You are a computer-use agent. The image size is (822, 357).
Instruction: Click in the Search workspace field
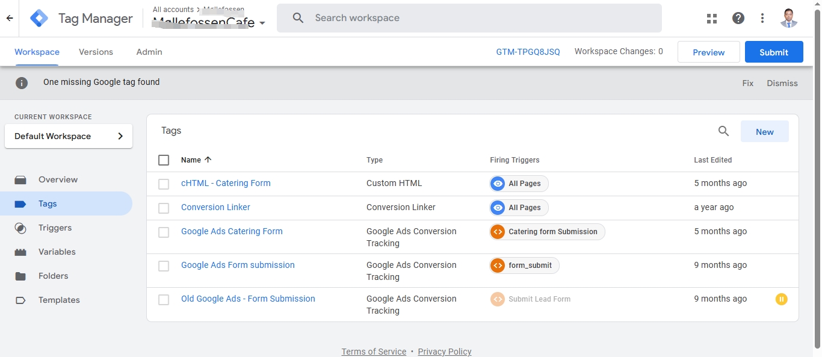click(x=469, y=18)
